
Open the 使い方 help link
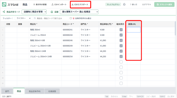[133, 5]
